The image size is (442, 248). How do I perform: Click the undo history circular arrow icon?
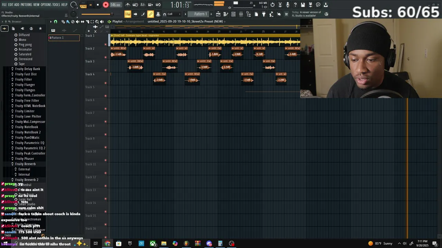tap(272, 5)
